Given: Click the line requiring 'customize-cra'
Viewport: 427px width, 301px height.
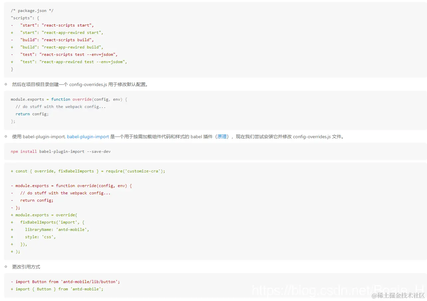Looking at the screenshot, I should click(88, 171).
